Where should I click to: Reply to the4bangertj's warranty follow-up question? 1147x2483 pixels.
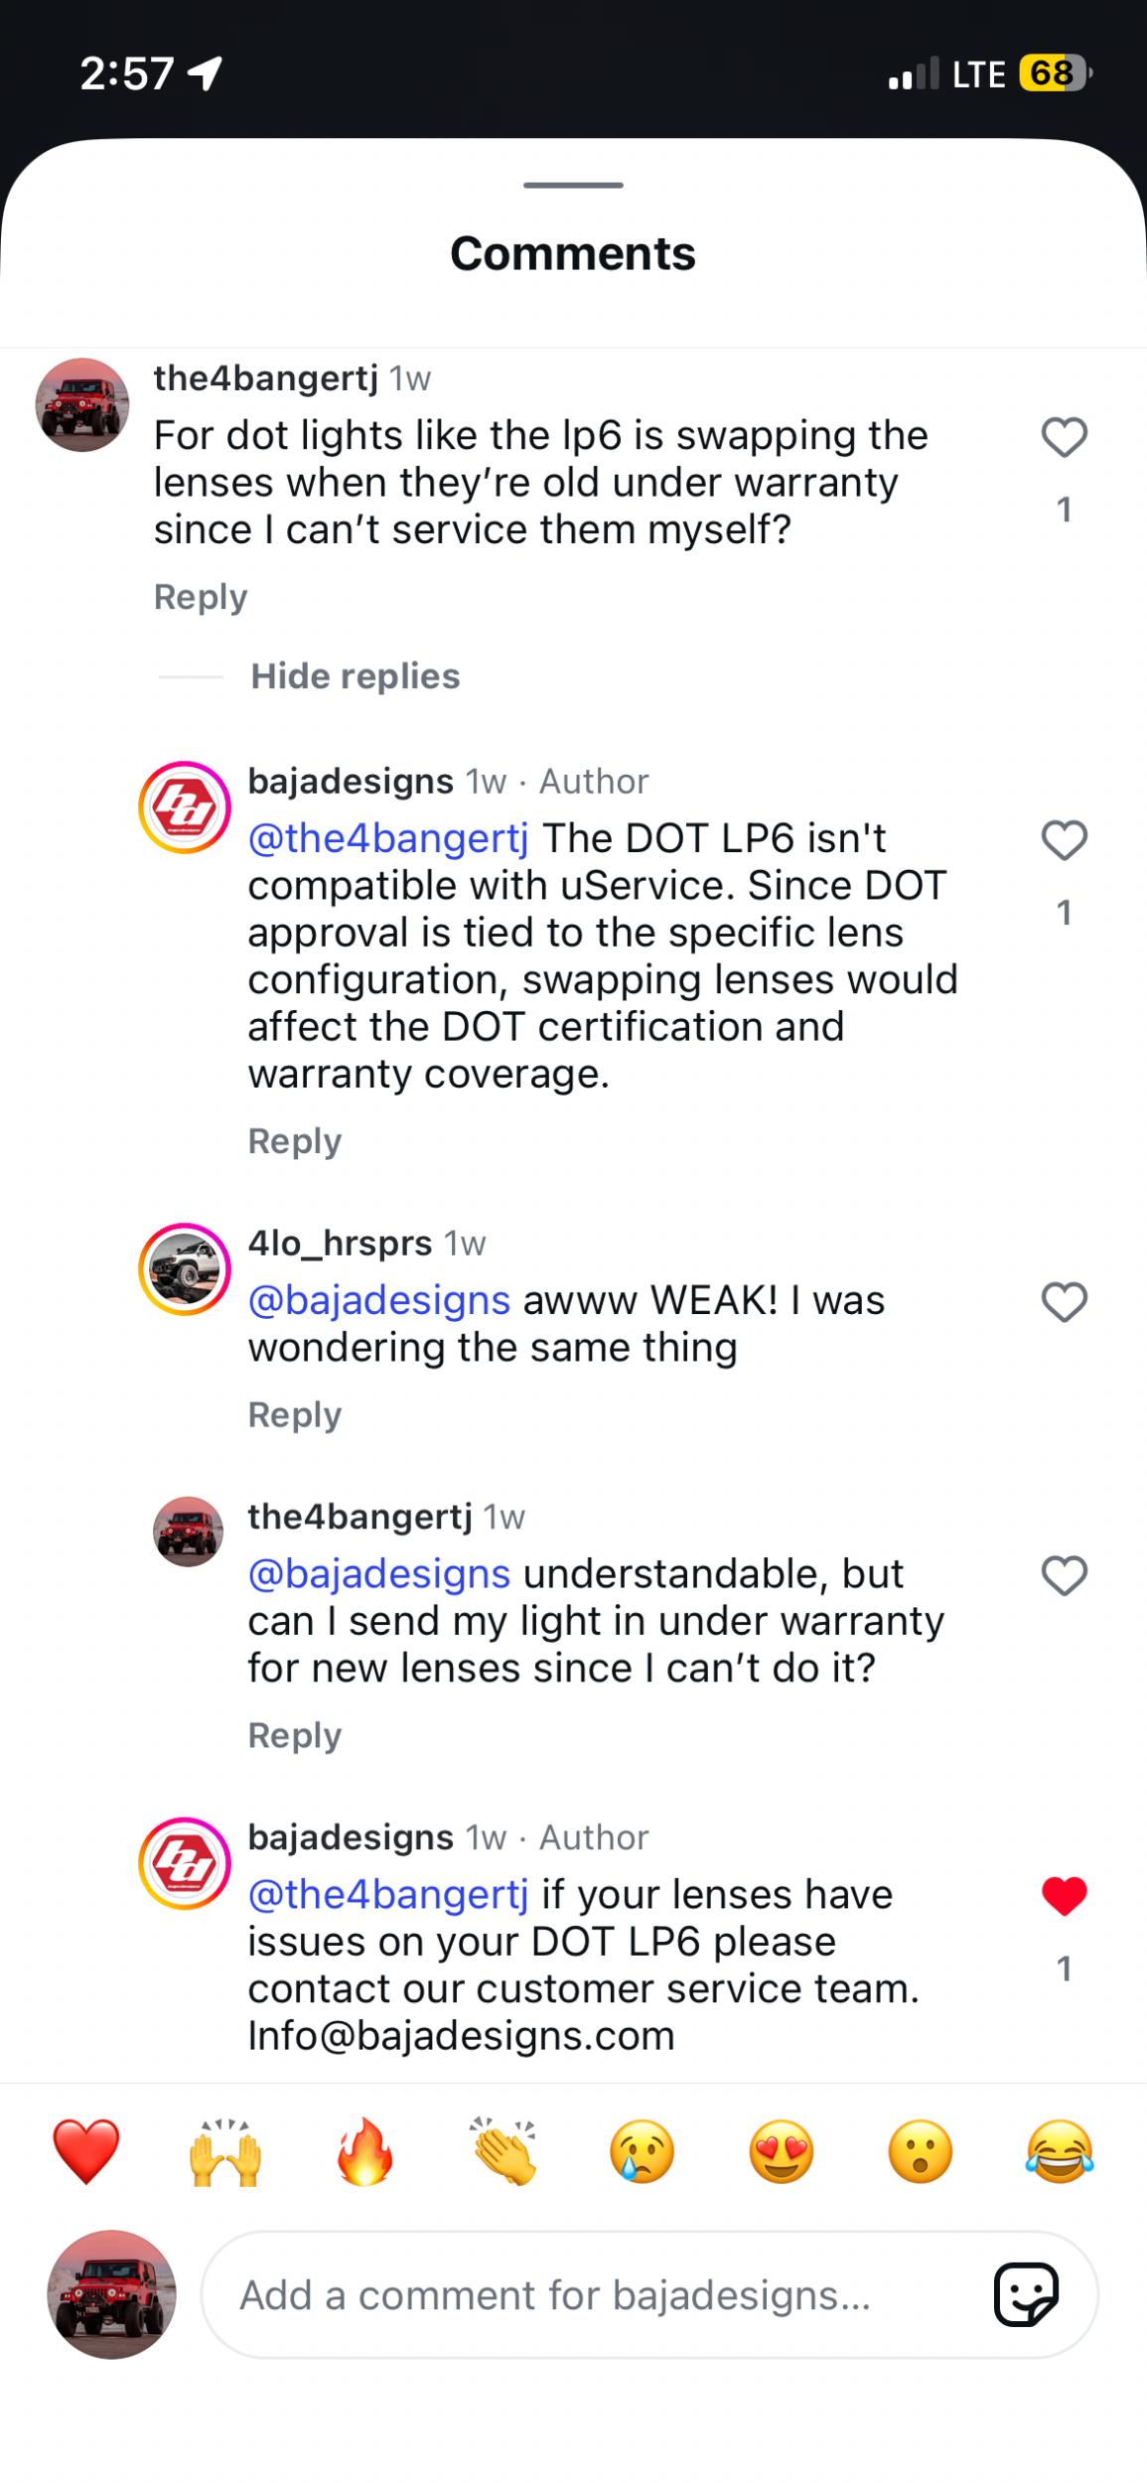pos(294,1735)
